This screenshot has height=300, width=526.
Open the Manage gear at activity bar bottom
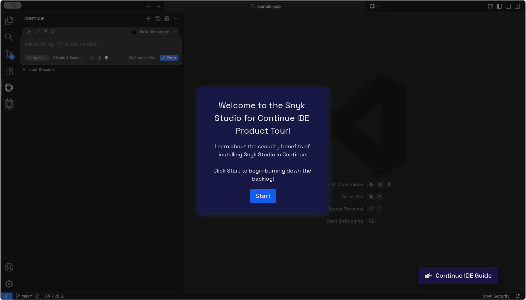pos(9,284)
